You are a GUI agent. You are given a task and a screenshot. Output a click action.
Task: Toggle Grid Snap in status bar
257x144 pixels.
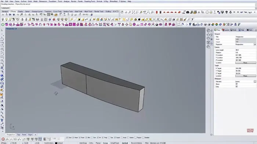click(83, 143)
